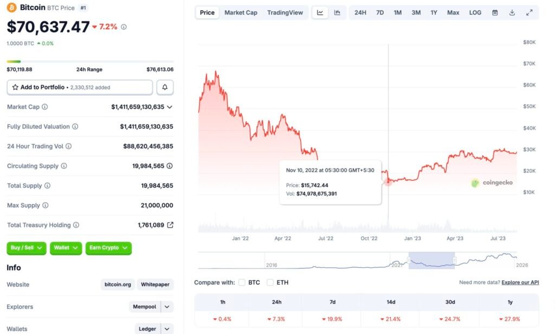This screenshot has height=334, width=555.
Task: Enable BTC comparison checkbox
Action: (x=242, y=283)
